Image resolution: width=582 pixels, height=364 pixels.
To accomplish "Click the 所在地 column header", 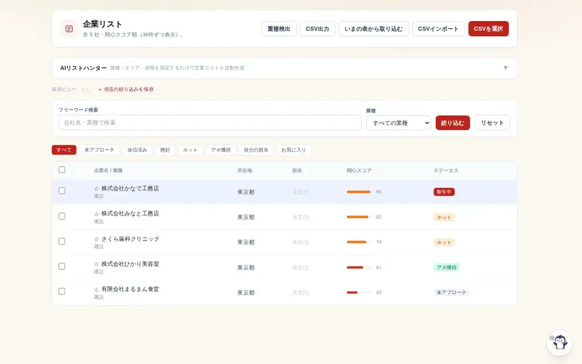I will coord(244,171).
